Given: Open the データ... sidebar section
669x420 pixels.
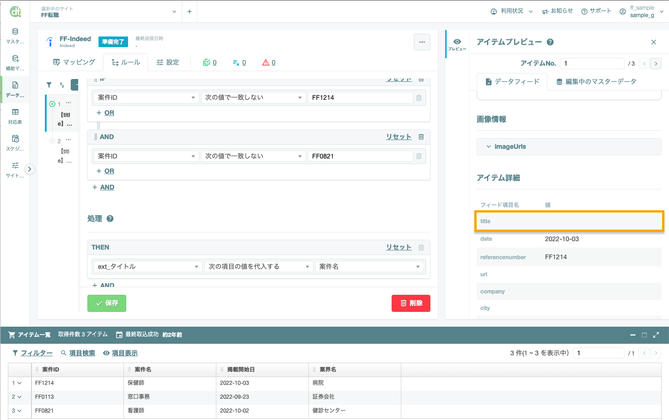Looking at the screenshot, I should coord(15,90).
